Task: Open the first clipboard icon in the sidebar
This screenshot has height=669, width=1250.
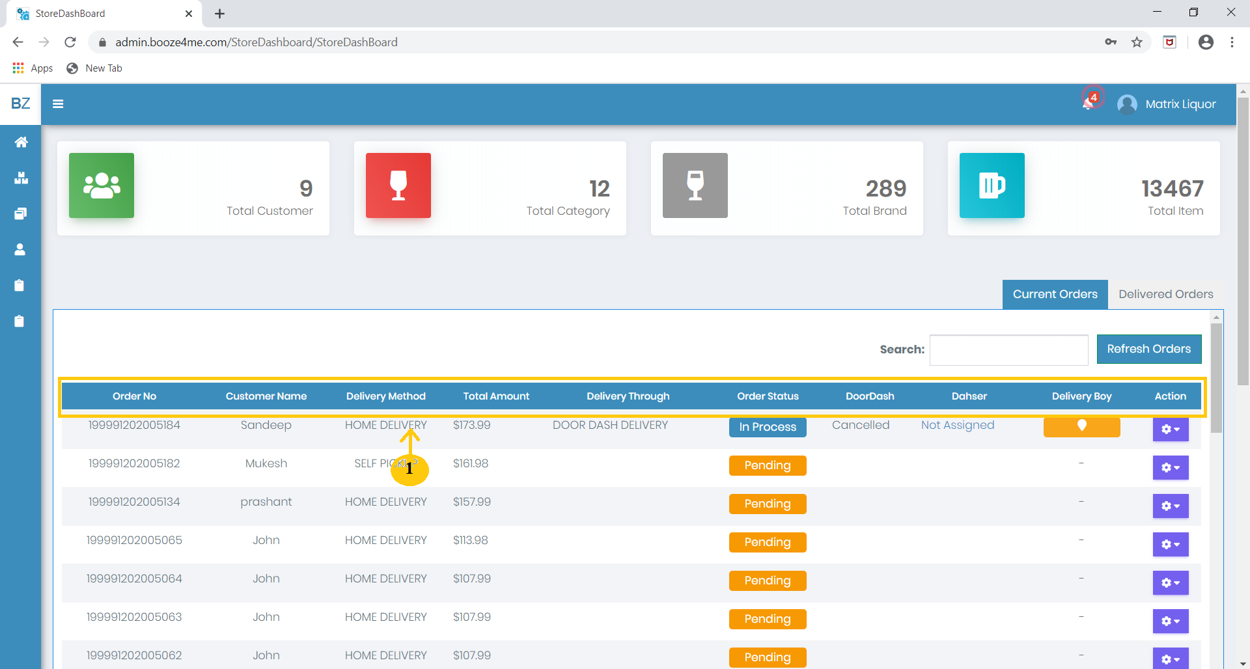Action: coord(20,285)
